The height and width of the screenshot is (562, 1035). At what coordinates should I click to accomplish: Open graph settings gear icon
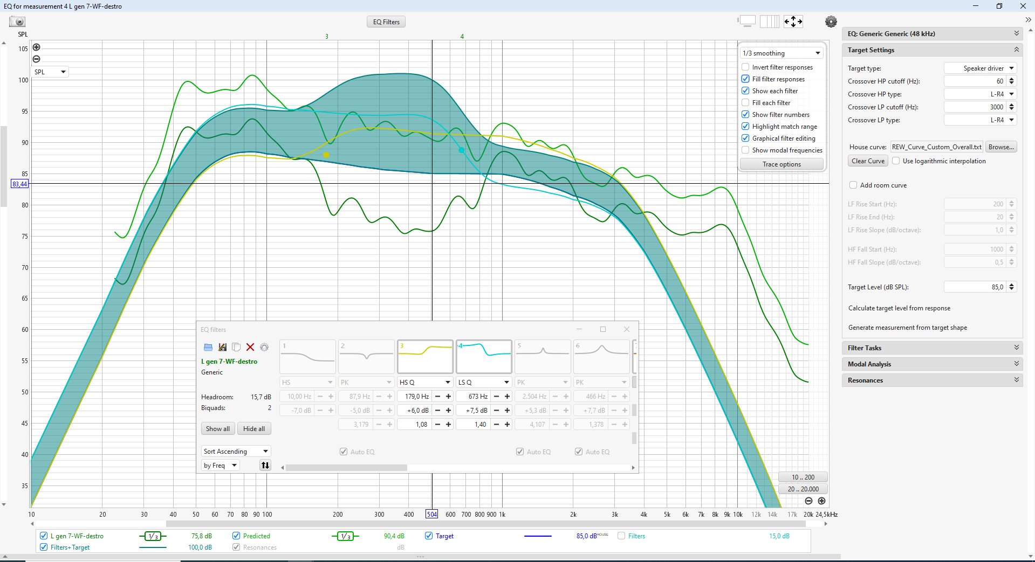pyautogui.click(x=831, y=22)
